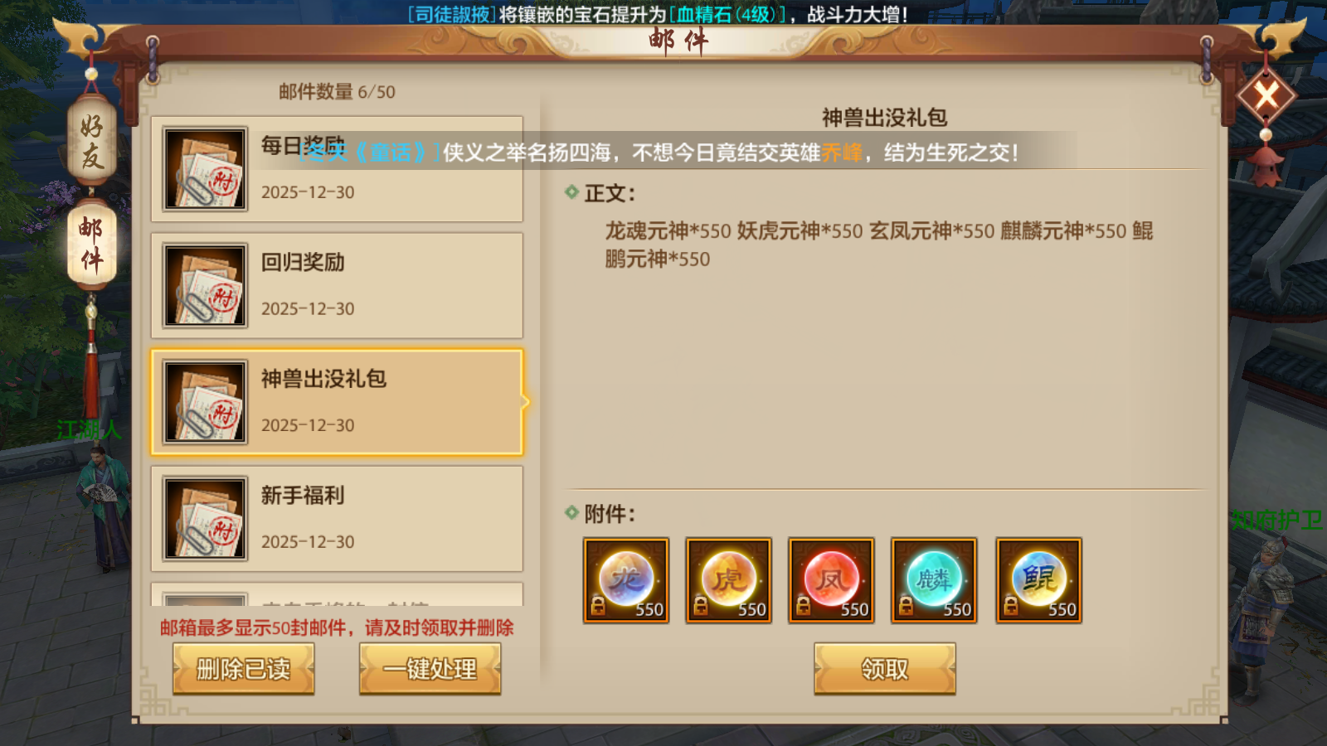Click the envelope icon of 每日奖励 mail

point(205,169)
